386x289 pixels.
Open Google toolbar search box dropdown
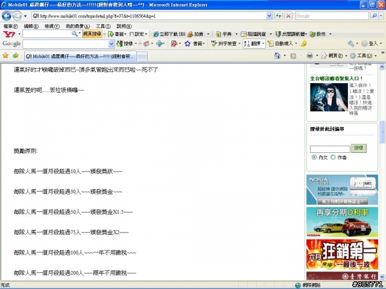coord(111,44)
